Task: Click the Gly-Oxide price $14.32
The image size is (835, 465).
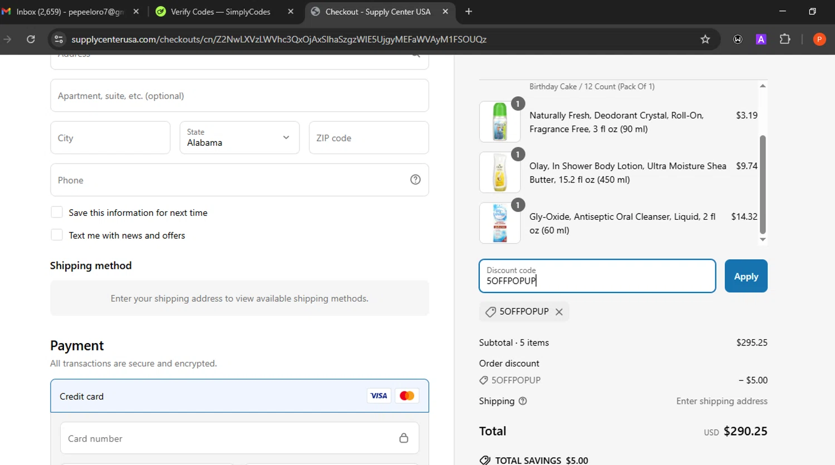Action: pyautogui.click(x=744, y=216)
